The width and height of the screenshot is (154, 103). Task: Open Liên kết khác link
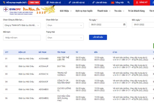click(x=100, y=3)
